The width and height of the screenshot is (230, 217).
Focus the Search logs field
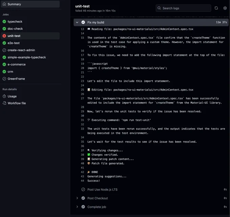click(x=183, y=8)
